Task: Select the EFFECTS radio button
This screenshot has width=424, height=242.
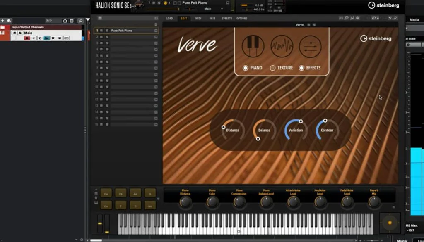Action: (x=301, y=68)
